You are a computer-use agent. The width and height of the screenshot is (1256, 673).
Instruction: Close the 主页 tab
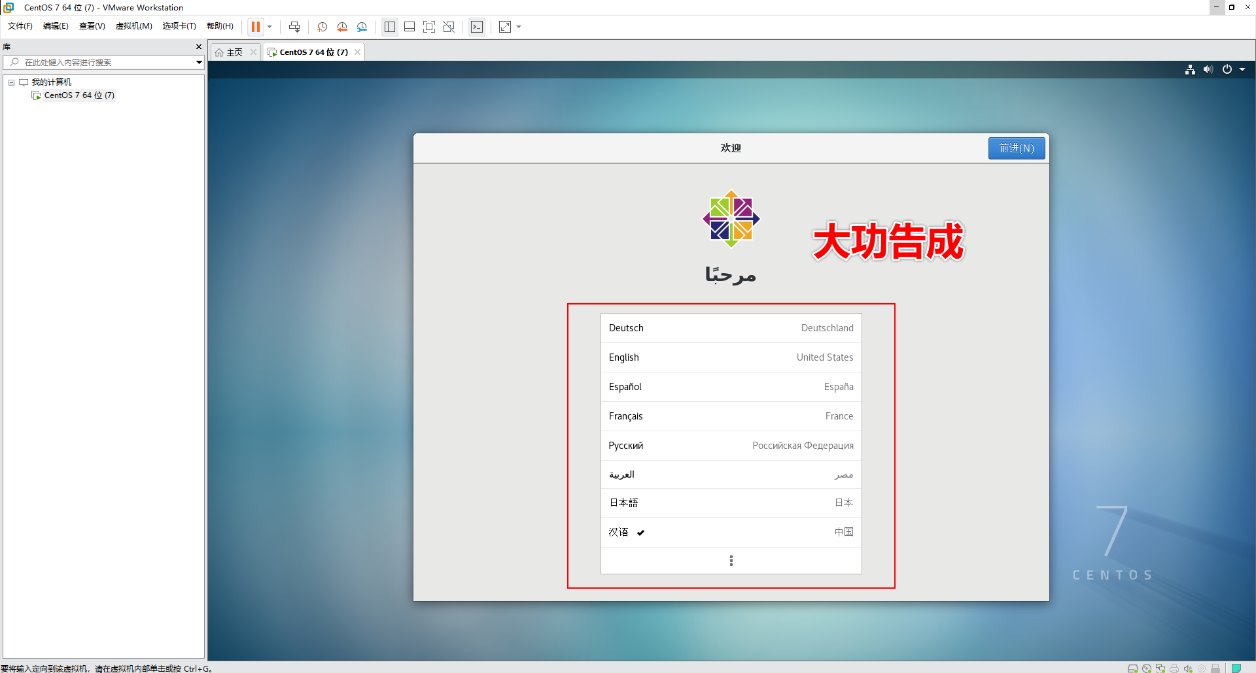pos(253,52)
